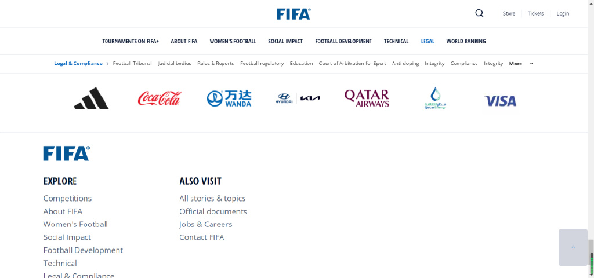Click the Hyundai Kia sponsor logo

point(298,98)
